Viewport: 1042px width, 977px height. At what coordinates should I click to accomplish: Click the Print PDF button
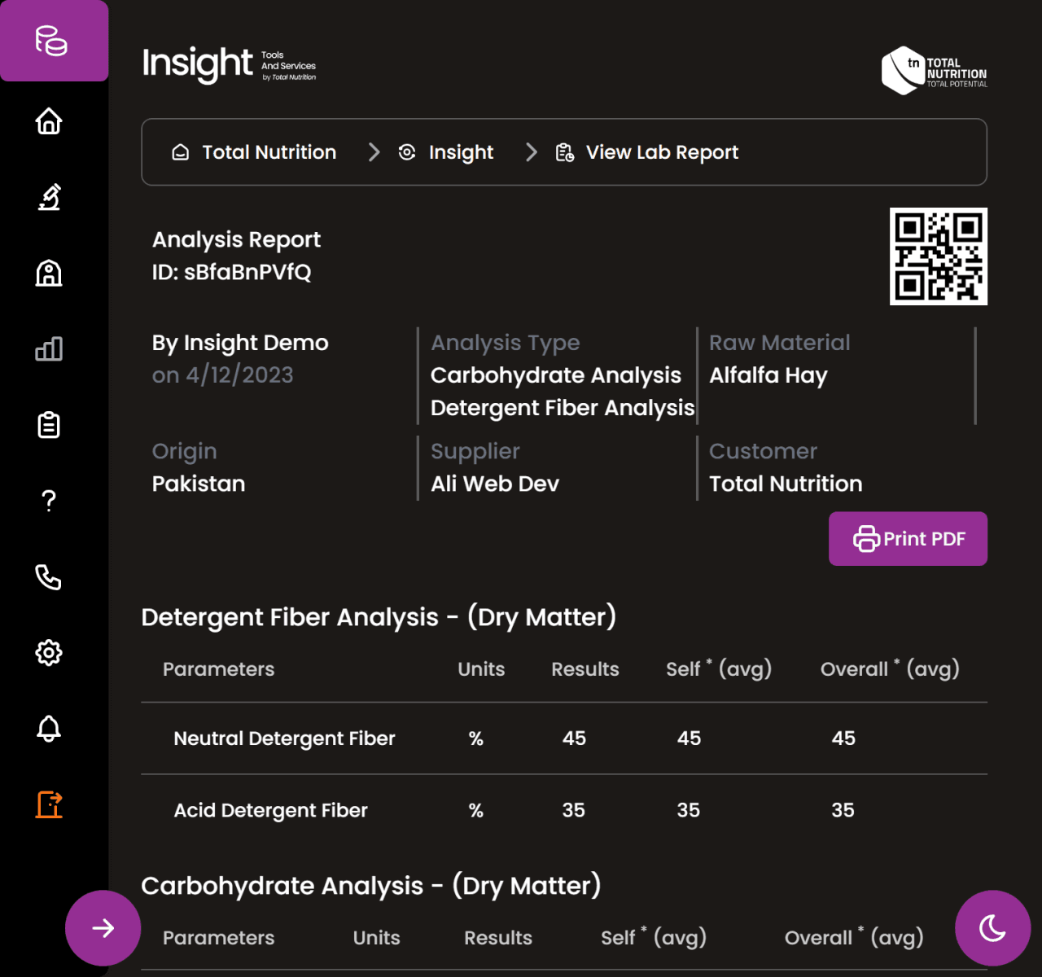(908, 539)
